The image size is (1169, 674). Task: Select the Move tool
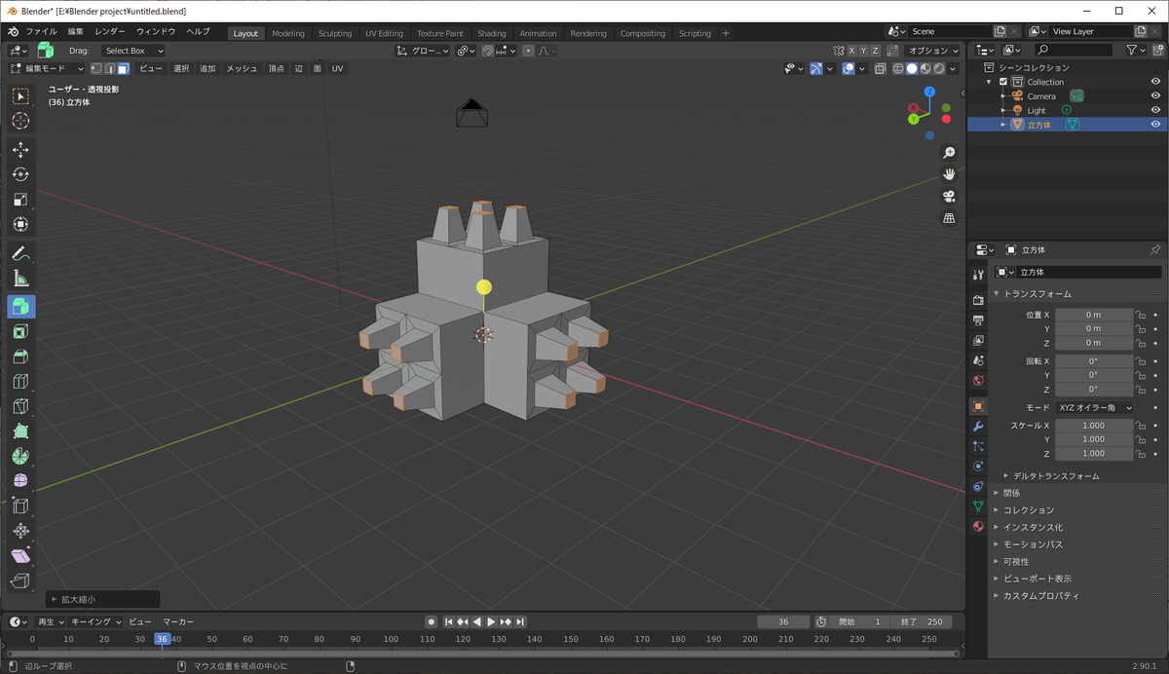(x=20, y=150)
